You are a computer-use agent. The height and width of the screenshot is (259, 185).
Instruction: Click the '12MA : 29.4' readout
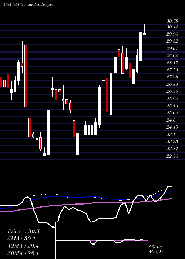click(x=23, y=246)
